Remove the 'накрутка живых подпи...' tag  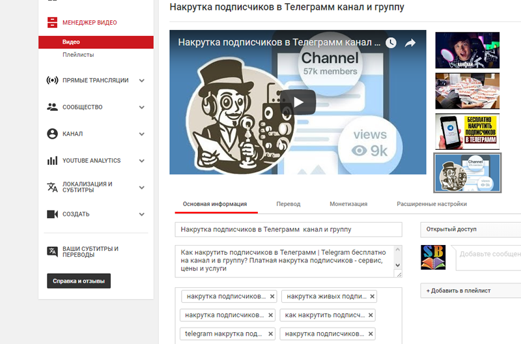[372, 296]
